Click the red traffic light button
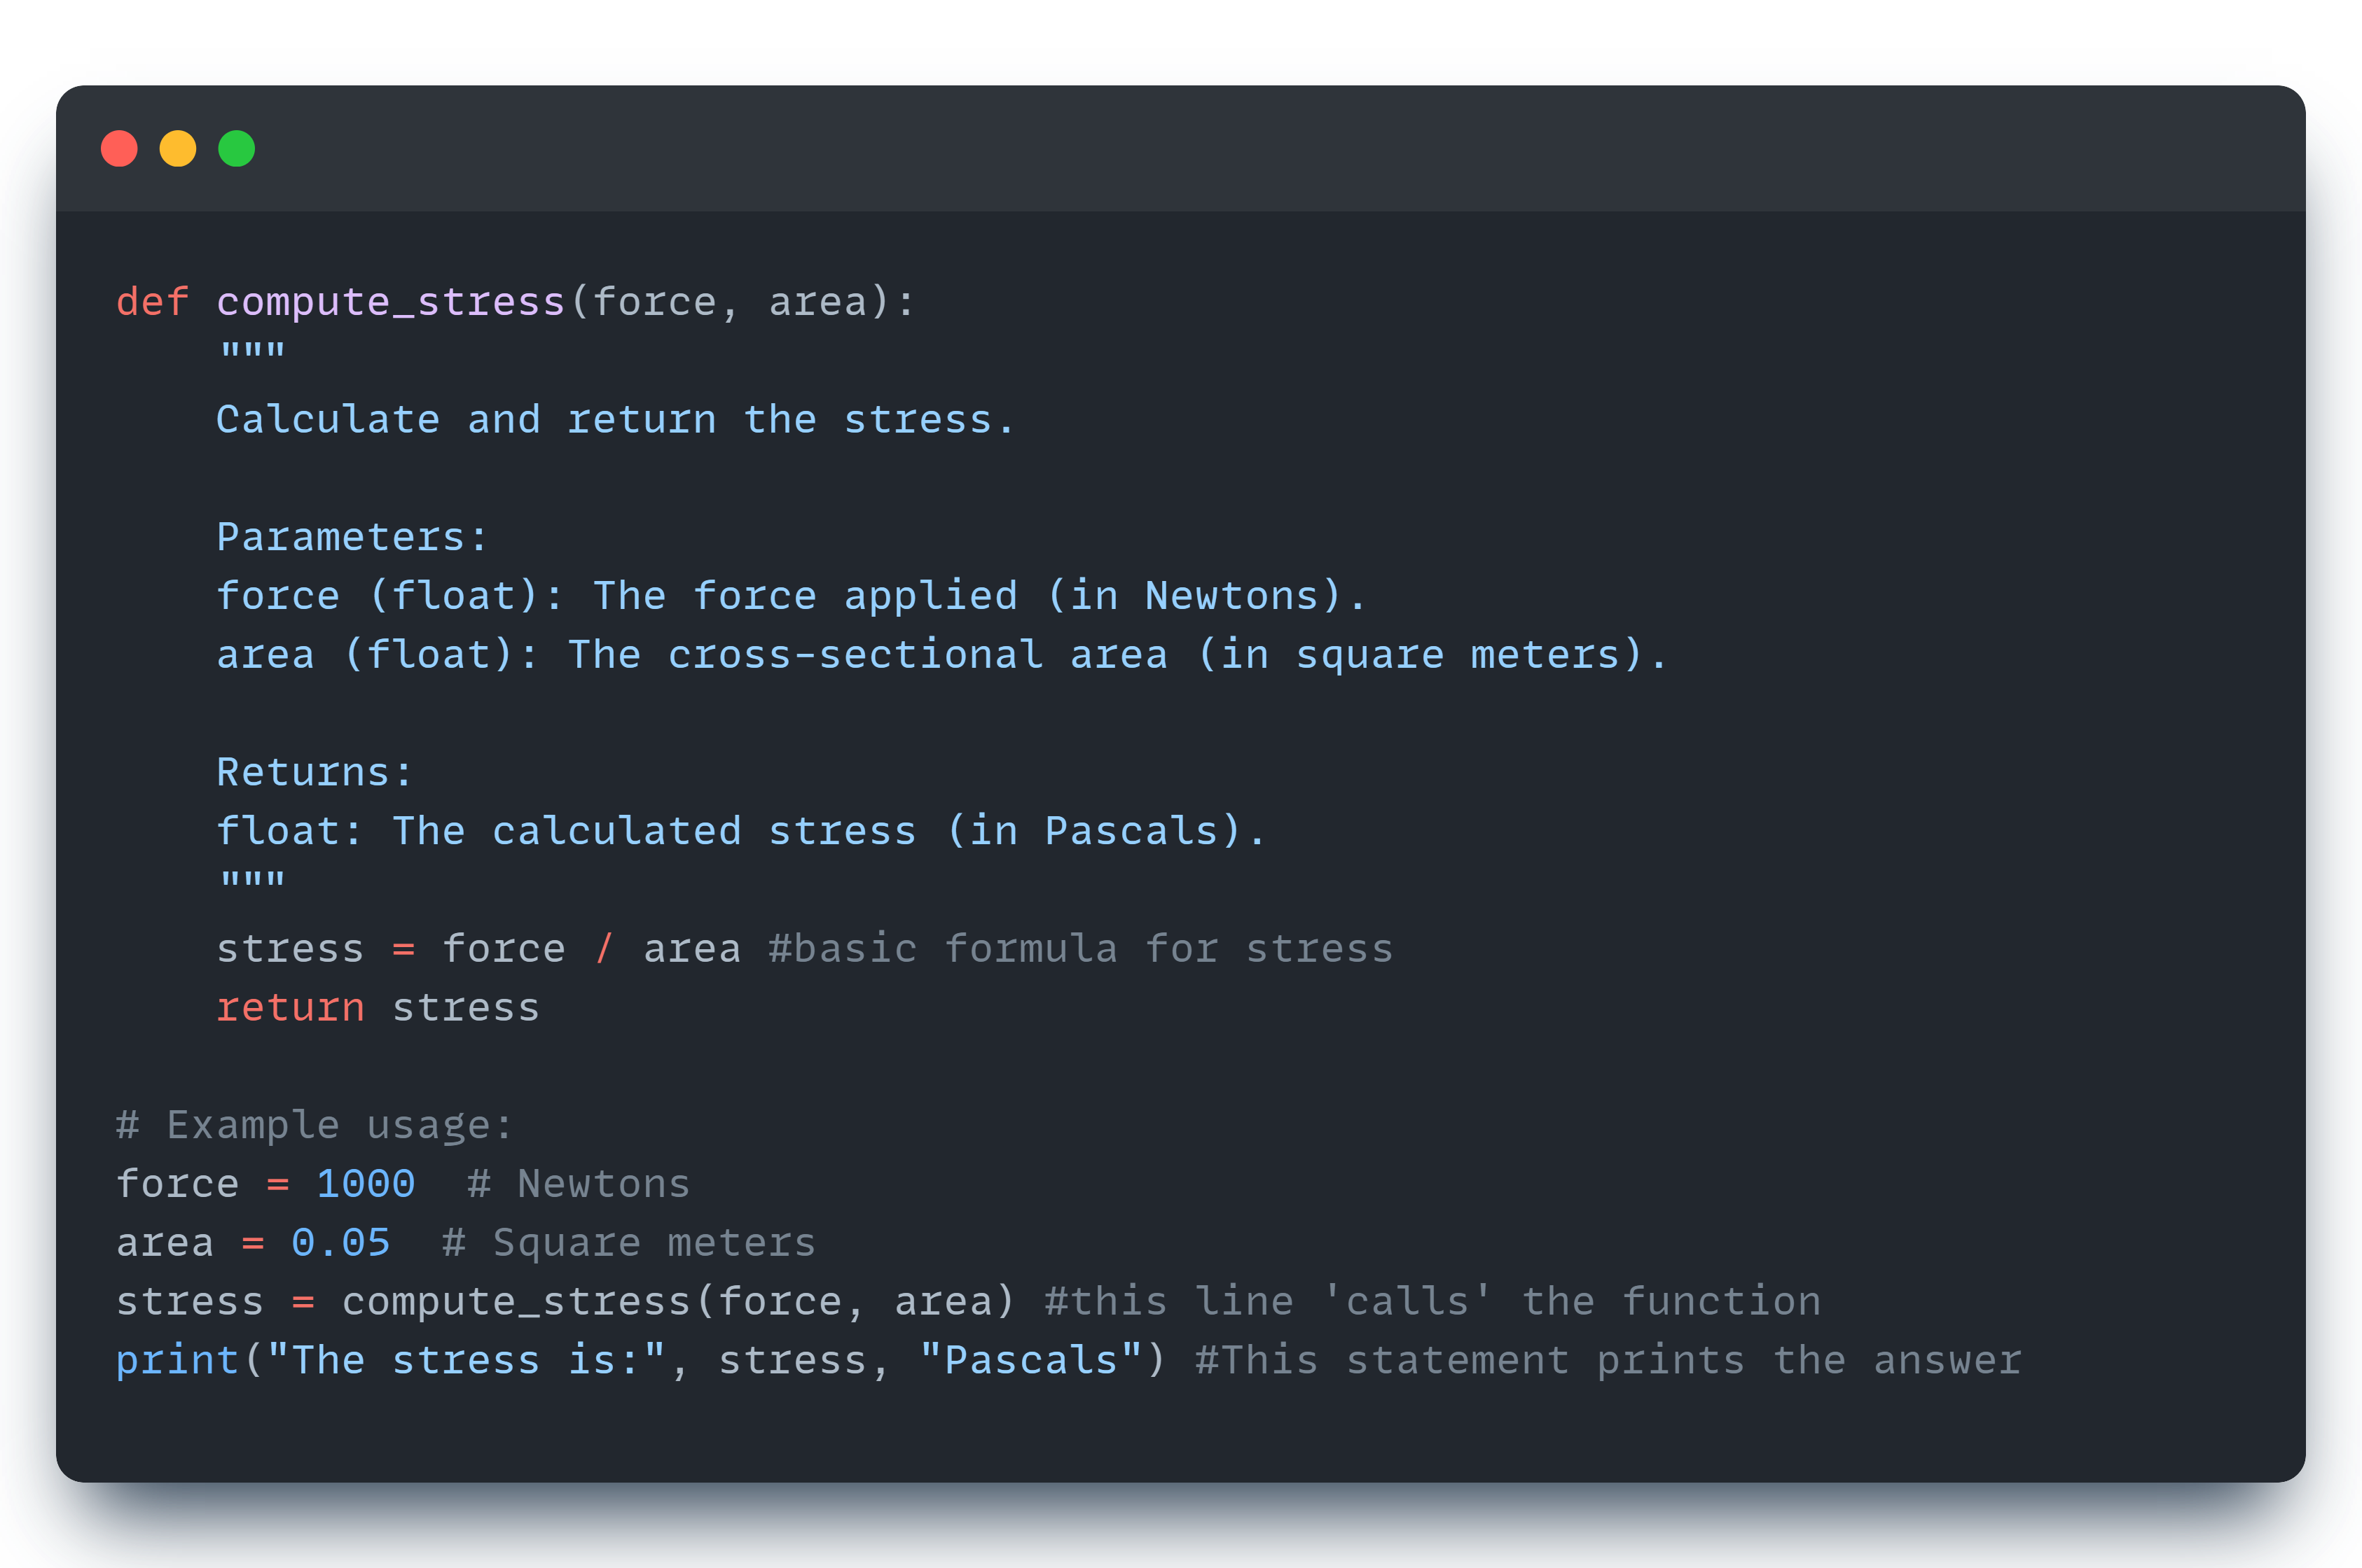This screenshot has width=2362, height=1568. point(119,148)
